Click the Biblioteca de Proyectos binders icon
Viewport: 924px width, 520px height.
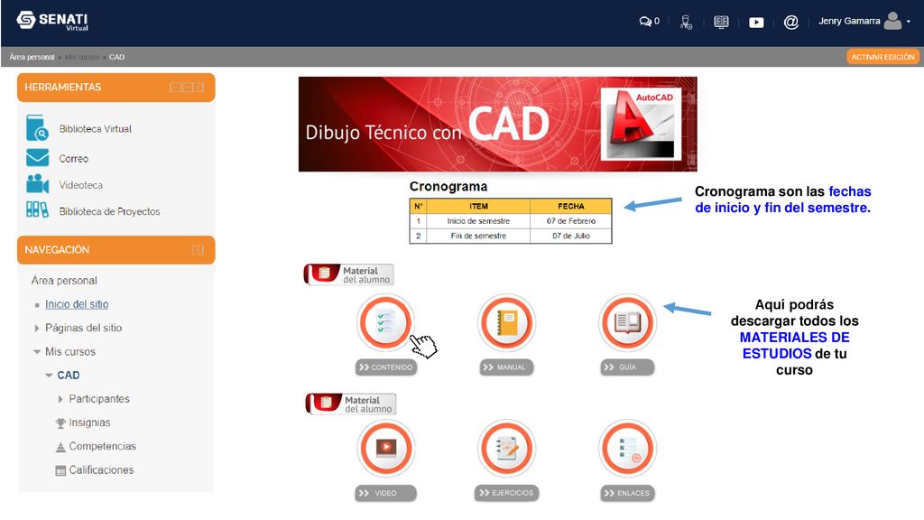pyautogui.click(x=37, y=209)
